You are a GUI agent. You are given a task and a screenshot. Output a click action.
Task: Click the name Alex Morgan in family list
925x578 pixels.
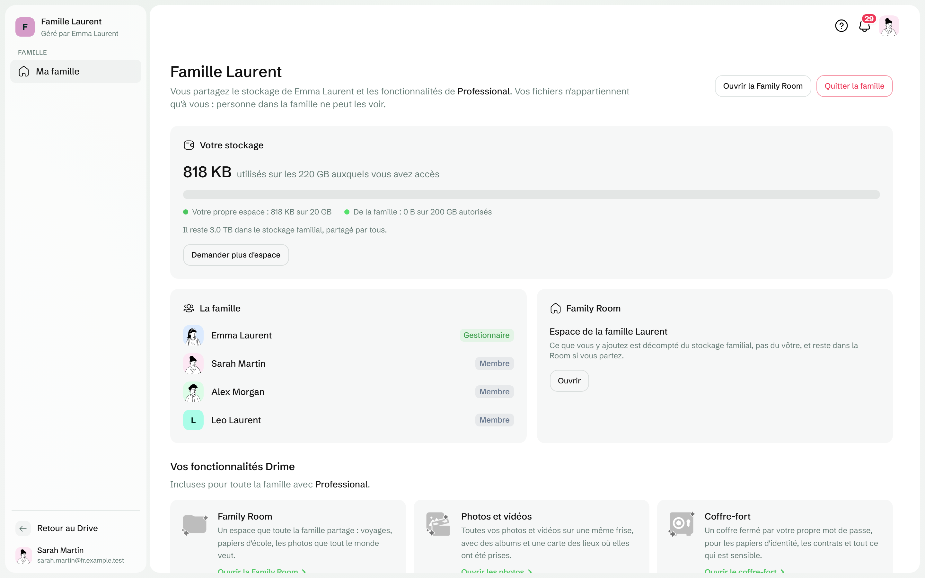tap(238, 392)
